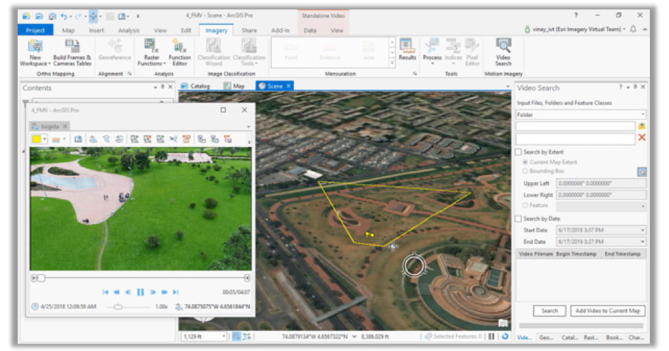Click the Search button in Video Search

pyautogui.click(x=549, y=310)
